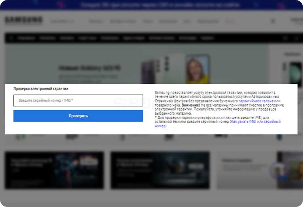Viewport: 303px width, 207px height.
Task: Open the light gray third promo card
Action: pyautogui.click(x=247, y=170)
